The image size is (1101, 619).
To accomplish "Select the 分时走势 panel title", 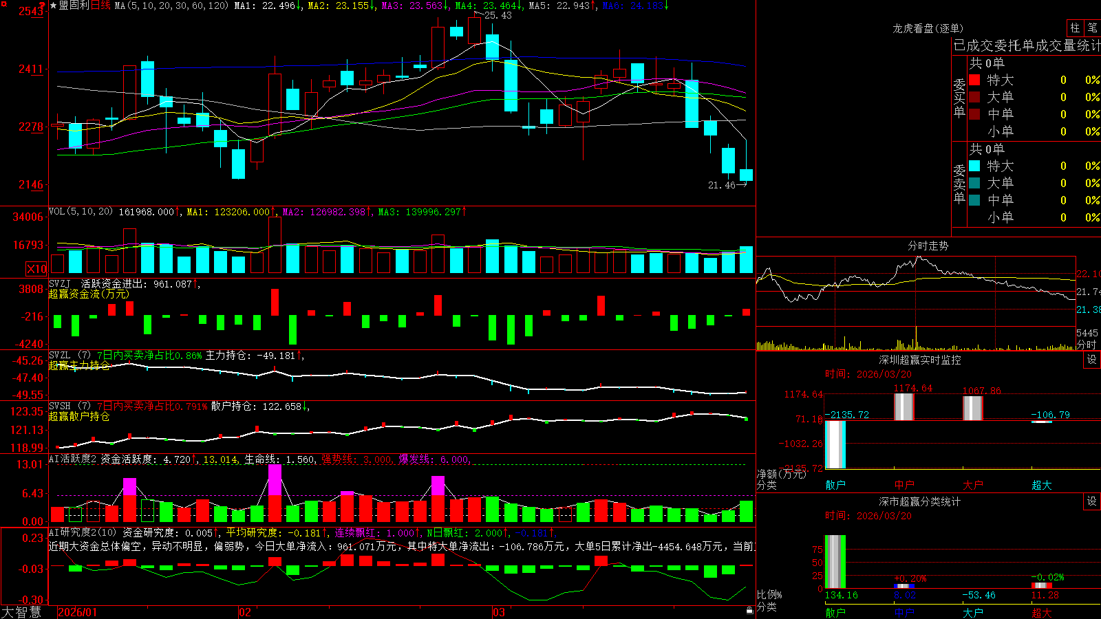I will (x=928, y=246).
